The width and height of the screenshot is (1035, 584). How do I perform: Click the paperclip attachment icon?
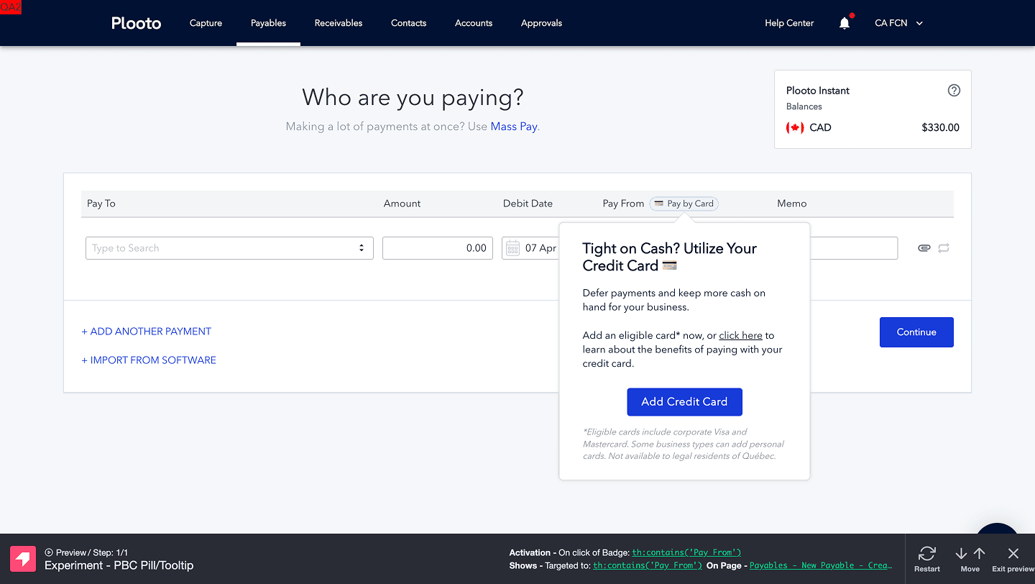click(924, 248)
